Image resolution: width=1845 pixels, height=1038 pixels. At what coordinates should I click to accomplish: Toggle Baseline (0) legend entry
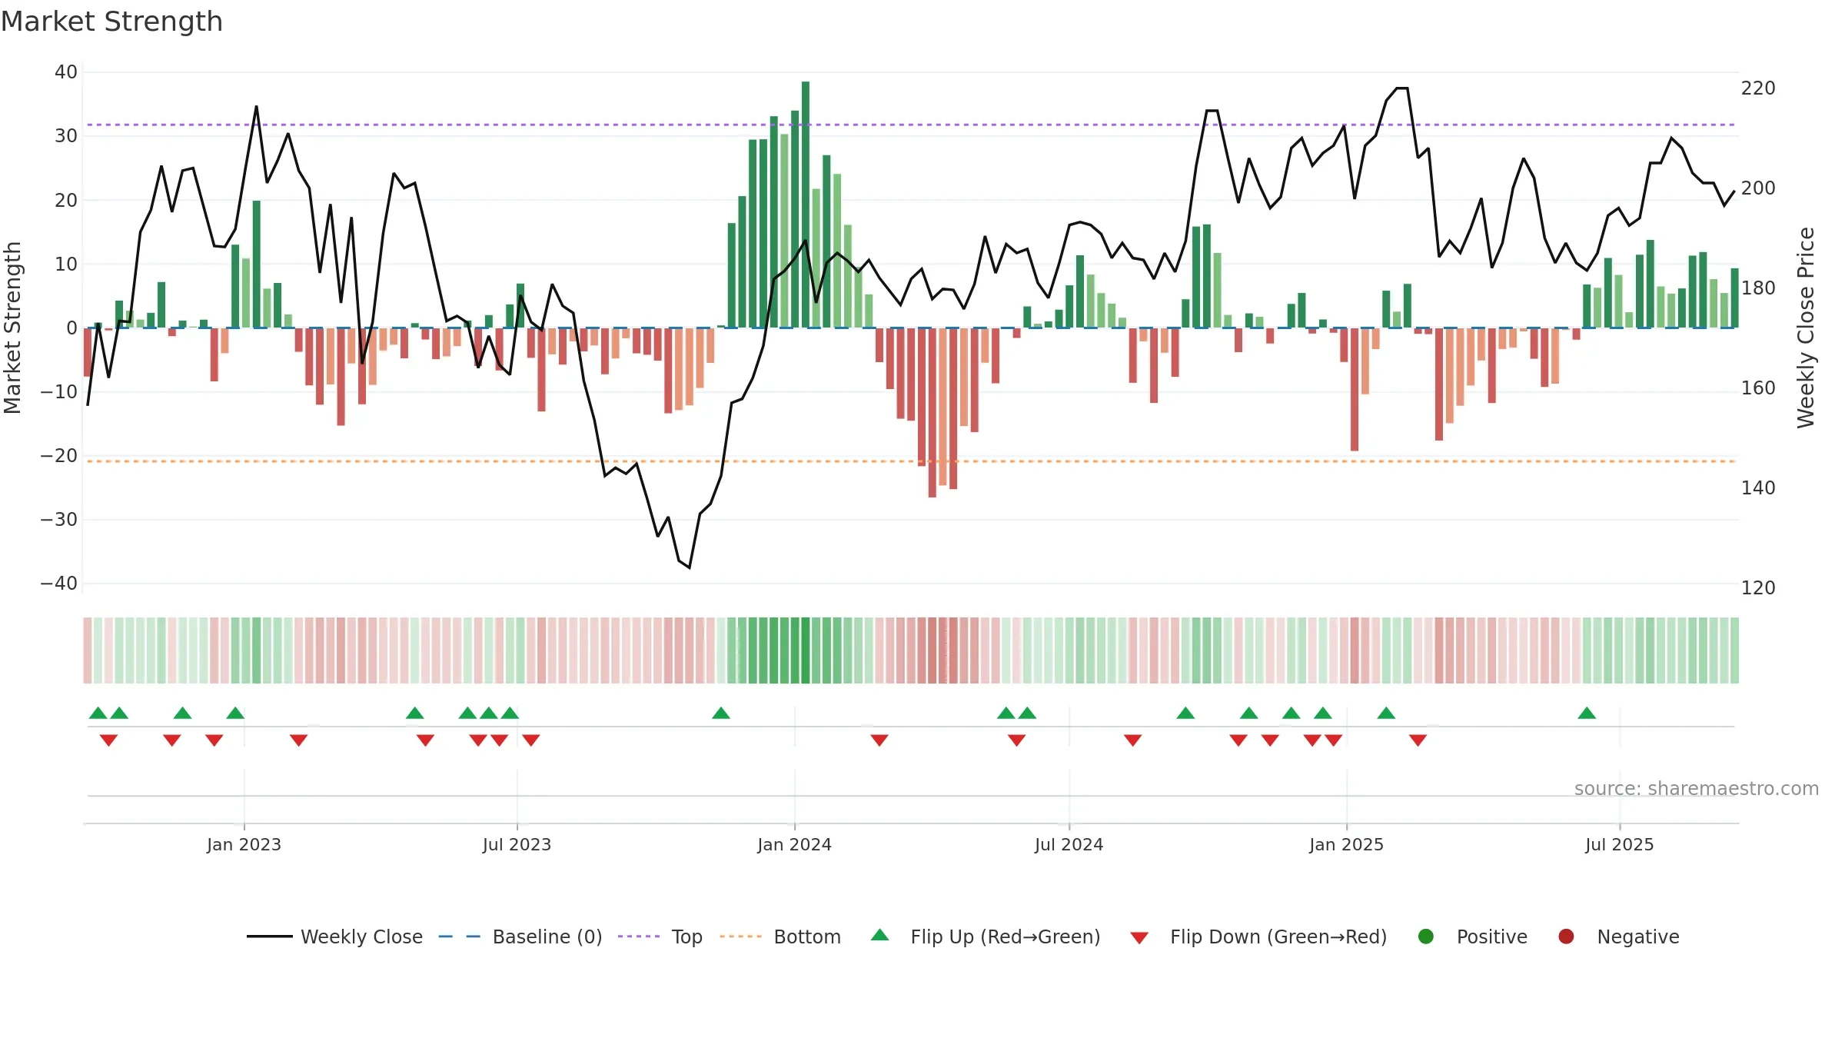coord(520,937)
